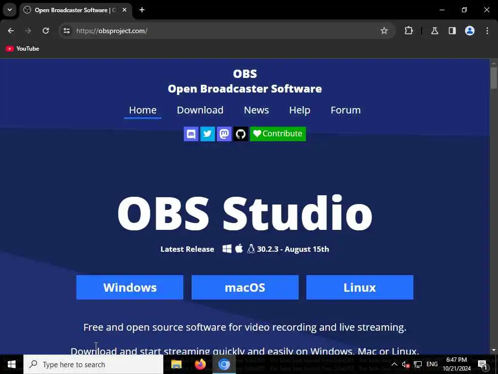The image size is (498, 374).
Task: Open the browser Extensions puzzle icon
Action: pos(409,31)
